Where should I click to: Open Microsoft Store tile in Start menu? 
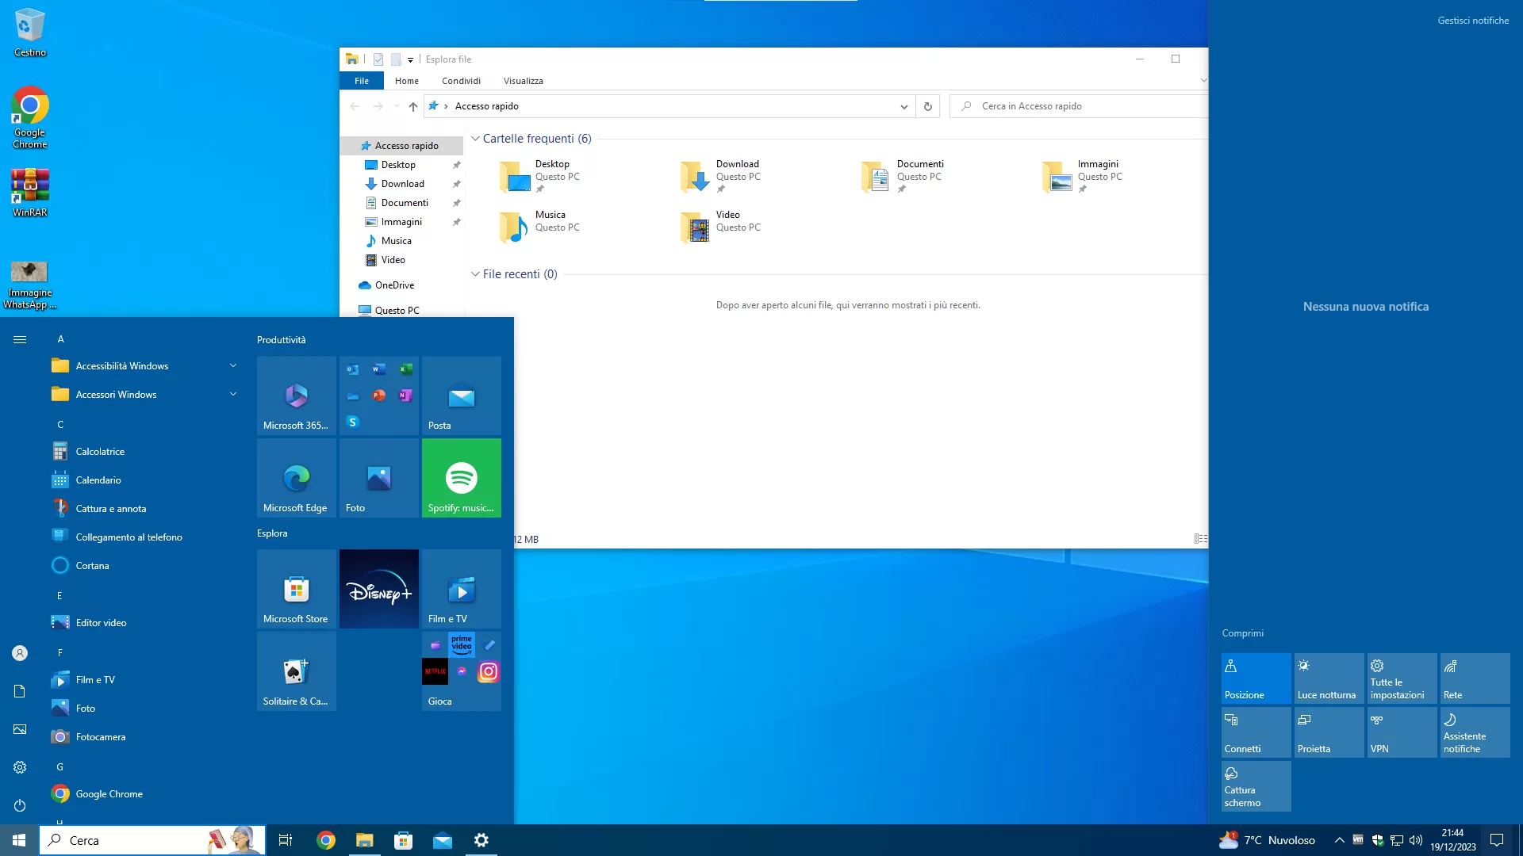click(296, 589)
